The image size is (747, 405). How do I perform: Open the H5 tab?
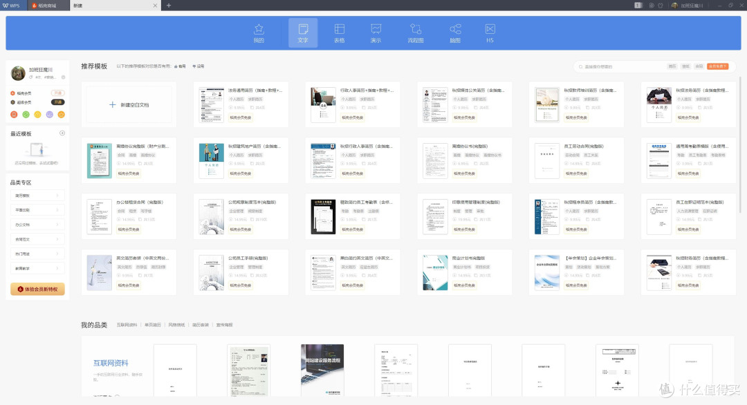pos(490,33)
